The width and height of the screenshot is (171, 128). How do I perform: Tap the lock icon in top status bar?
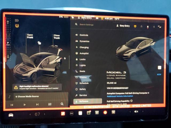coord(73,17)
